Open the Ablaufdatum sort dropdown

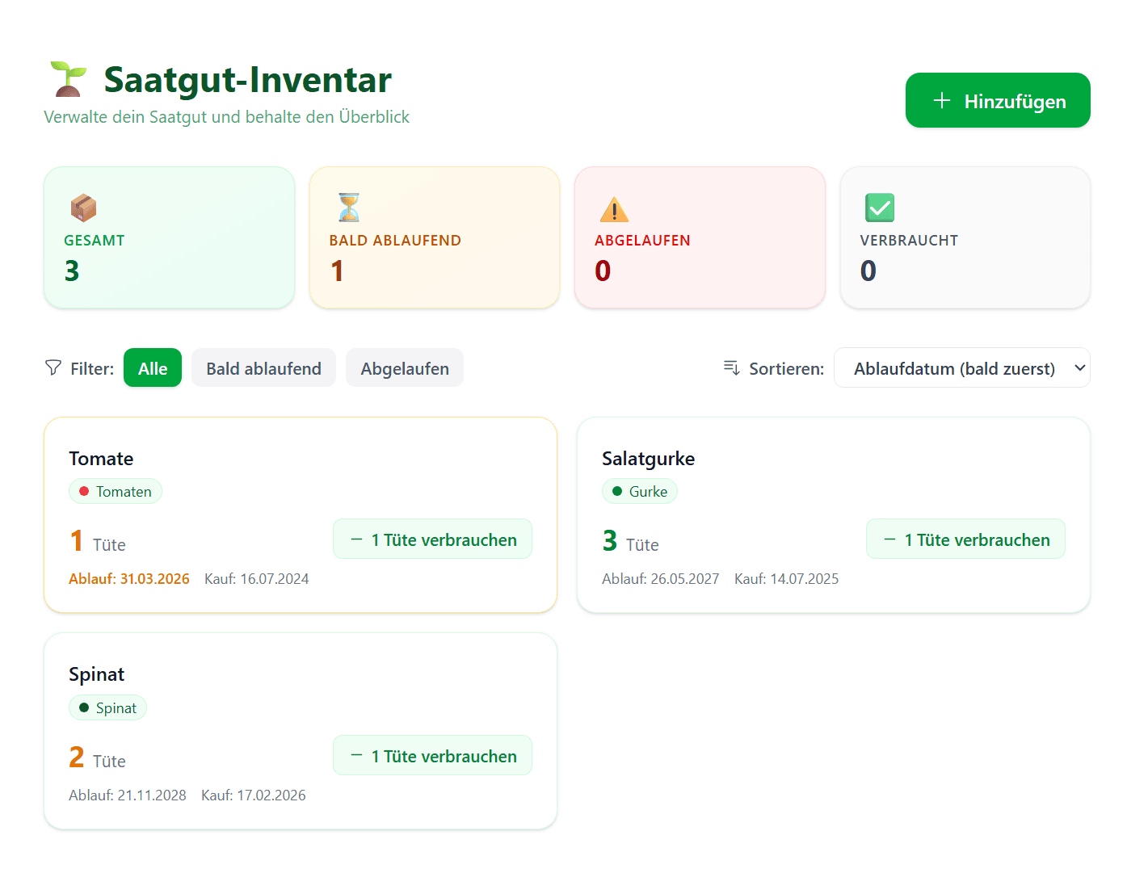click(x=961, y=367)
